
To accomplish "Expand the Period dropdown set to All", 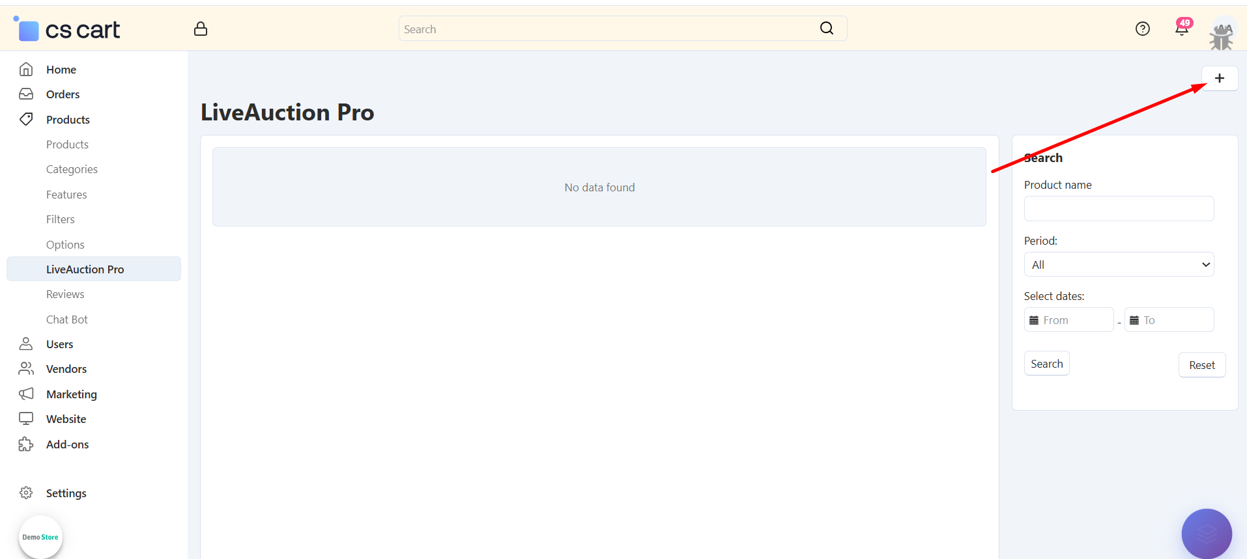I will [1118, 265].
